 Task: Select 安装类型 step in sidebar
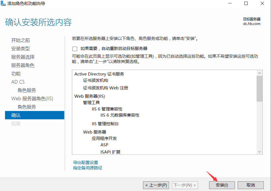point(21,49)
